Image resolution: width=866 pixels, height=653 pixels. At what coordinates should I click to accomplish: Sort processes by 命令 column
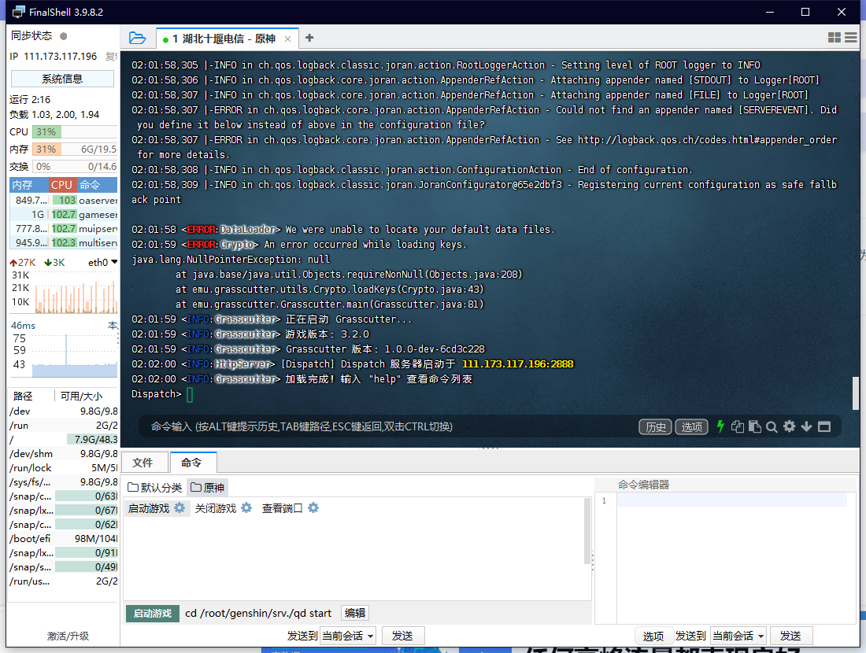click(x=97, y=185)
